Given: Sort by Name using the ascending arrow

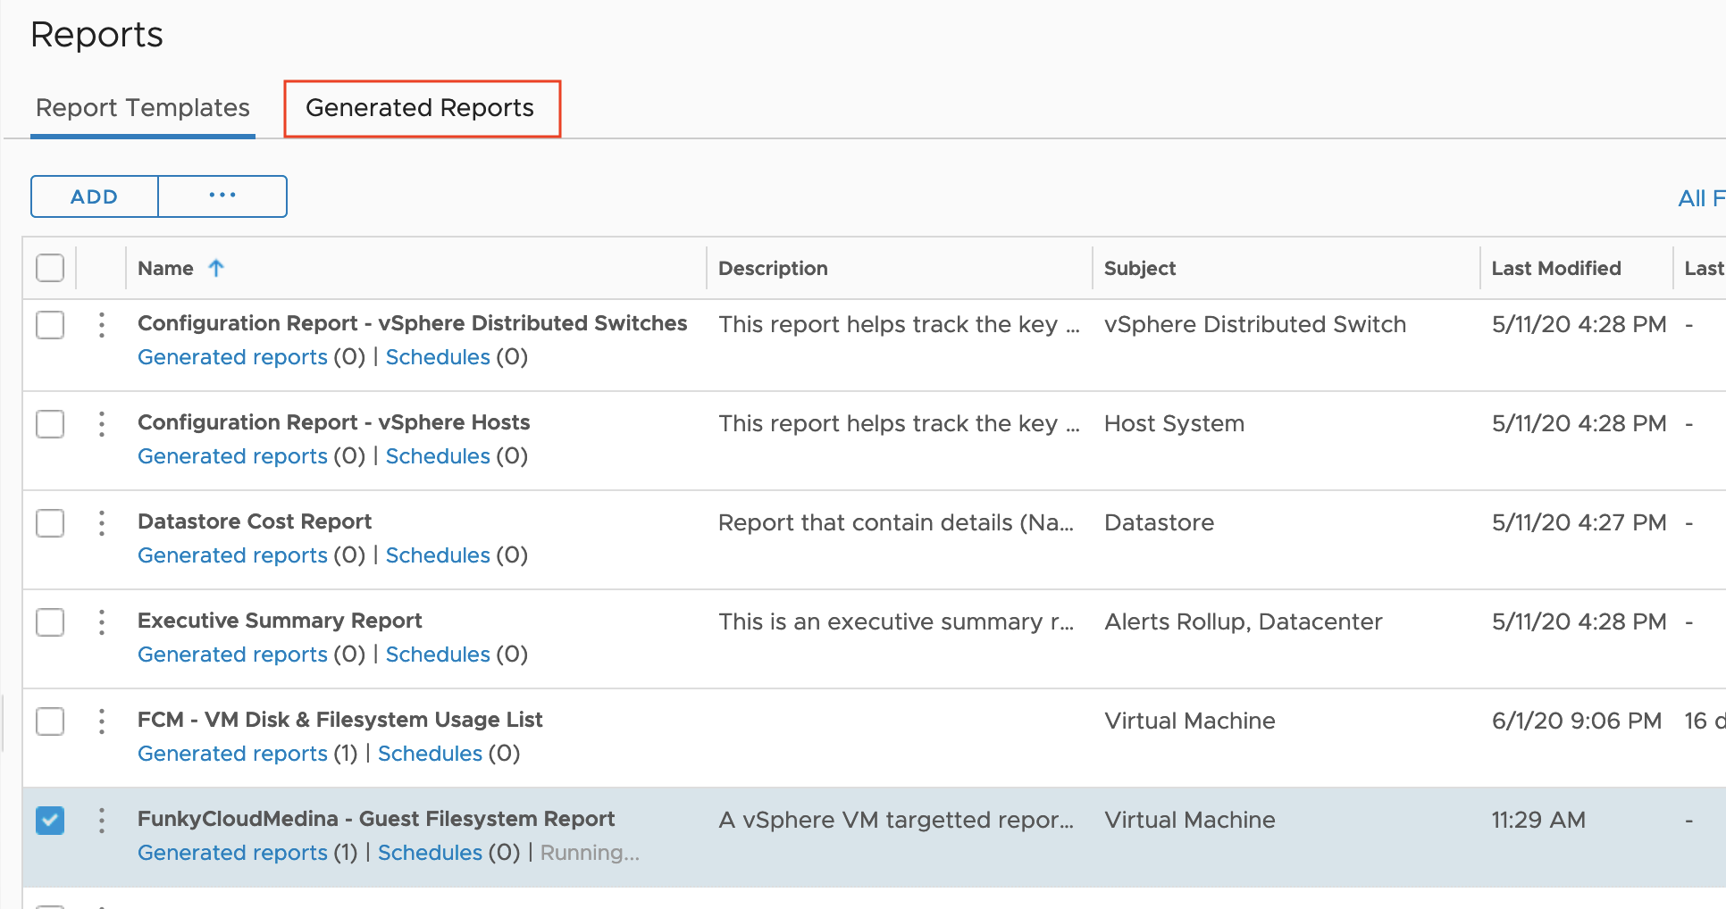Looking at the screenshot, I should [x=216, y=268].
